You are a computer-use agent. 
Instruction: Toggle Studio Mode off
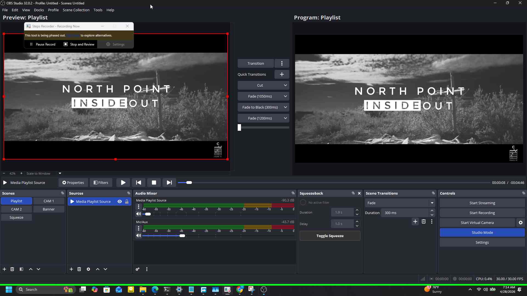coord(482,232)
